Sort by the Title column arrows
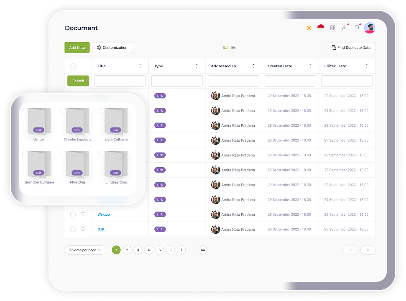This screenshot has width=406, height=301. click(140, 66)
